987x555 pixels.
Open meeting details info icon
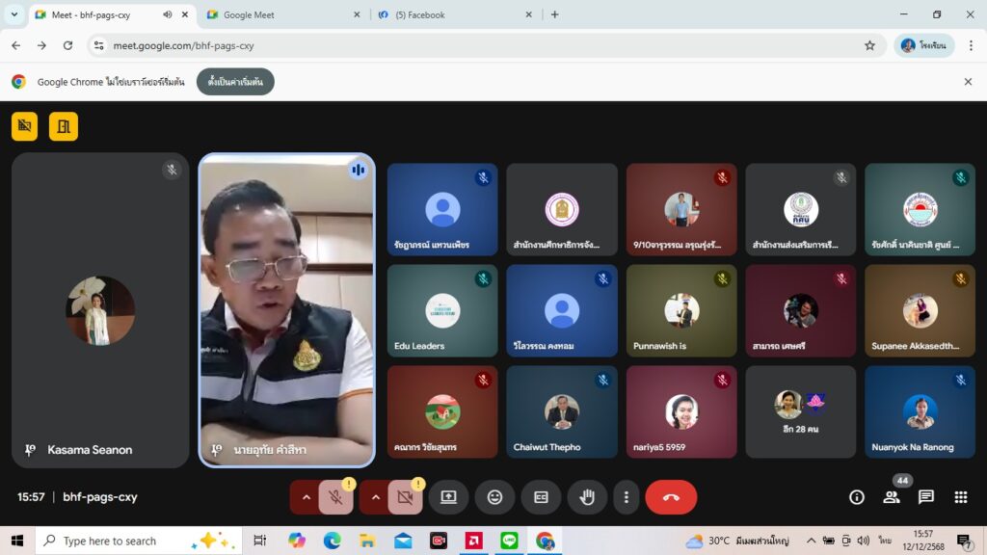pos(857,497)
